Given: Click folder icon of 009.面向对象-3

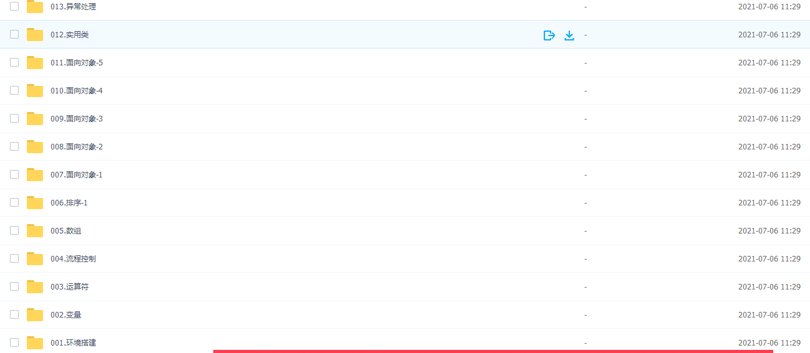Looking at the screenshot, I should (35, 119).
